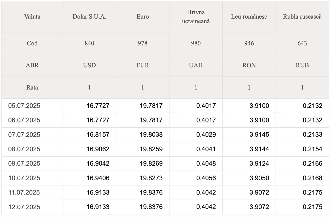Select UAH rate 0.4048 cell

(x=206, y=164)
